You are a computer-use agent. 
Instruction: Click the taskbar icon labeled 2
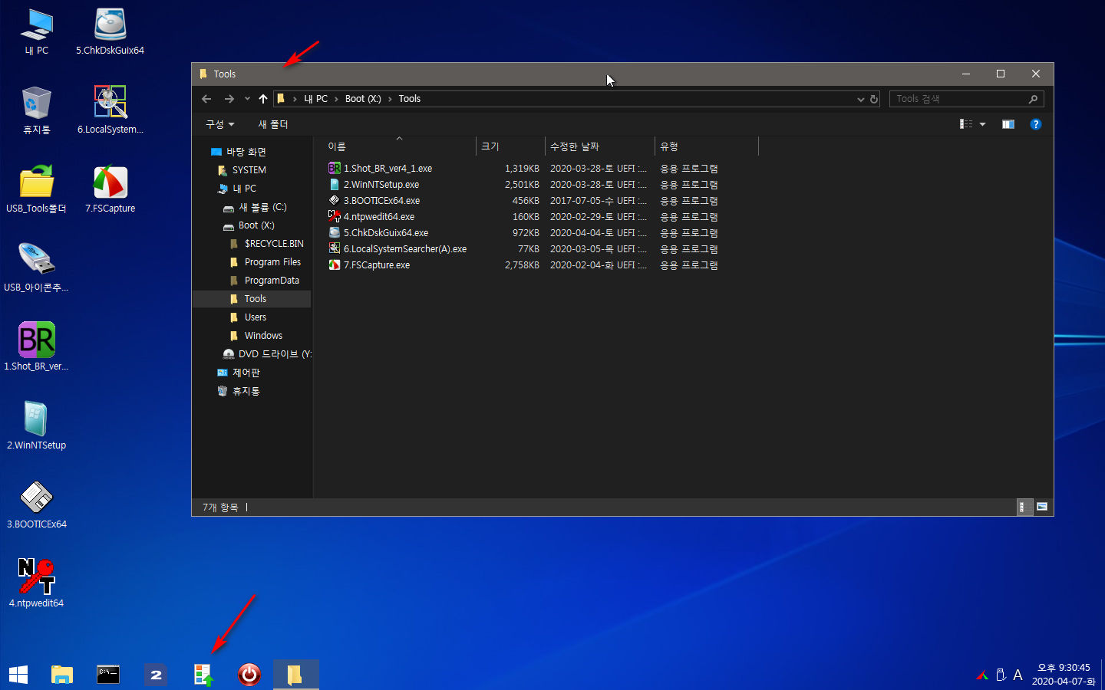[x=156, y=675]
